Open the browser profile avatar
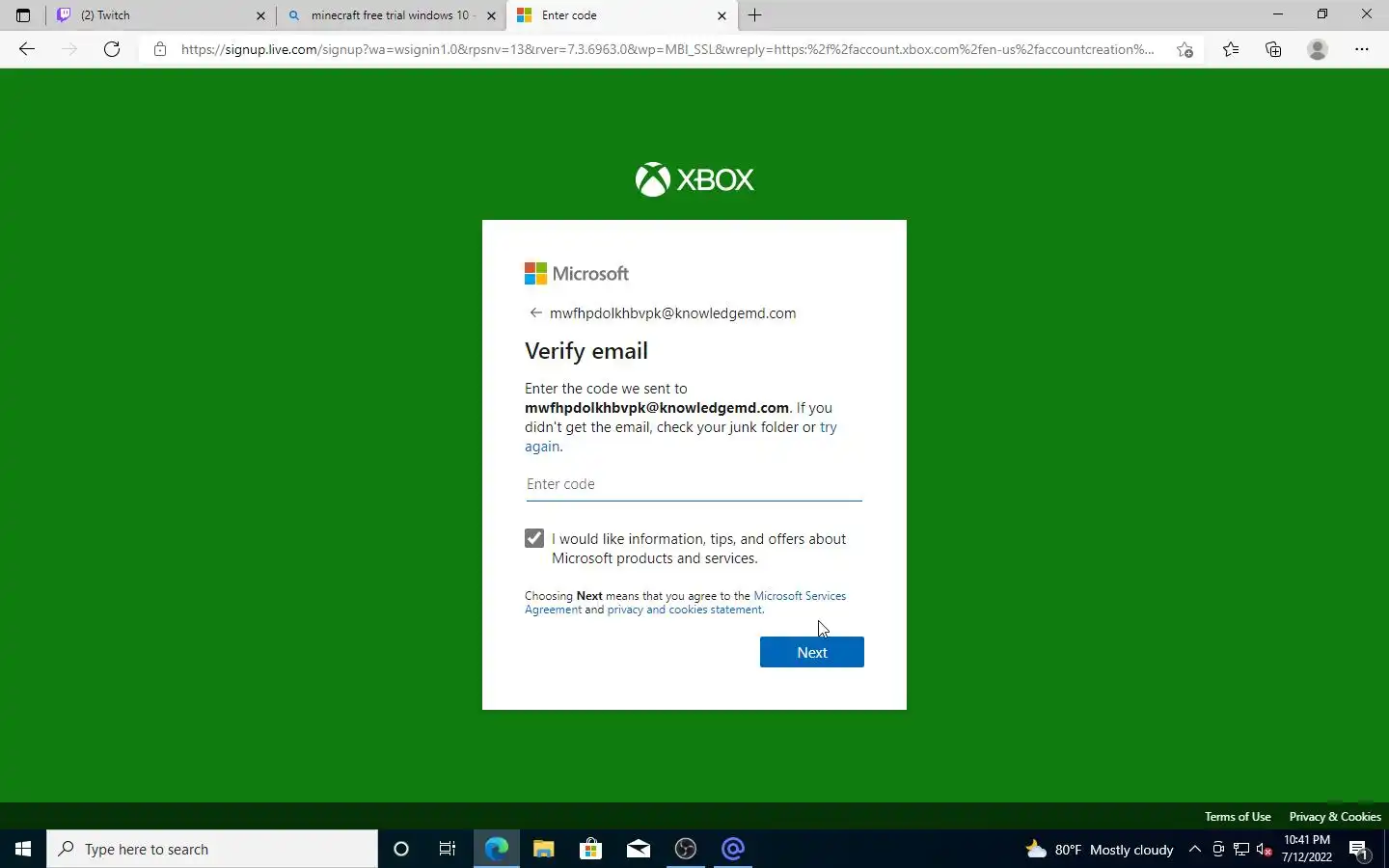The height and width of the screenshot is (868, 1389). tap(1318, 49)
